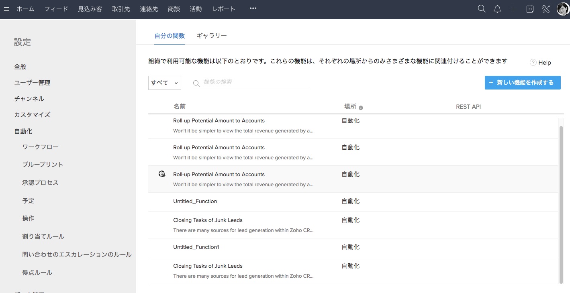Expand the more modules ellipsis menu

point(253,8)
